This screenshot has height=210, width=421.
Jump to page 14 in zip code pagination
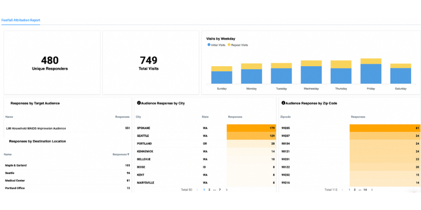coord(365,190)
